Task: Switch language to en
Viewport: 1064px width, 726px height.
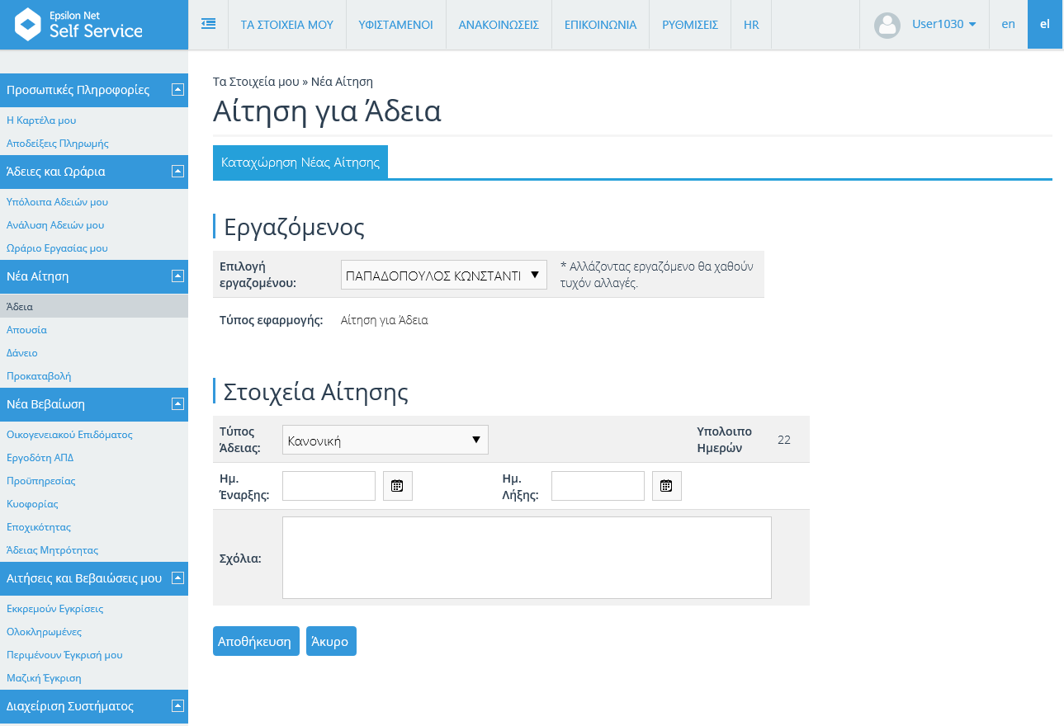Action: [x=1009, y=25]
